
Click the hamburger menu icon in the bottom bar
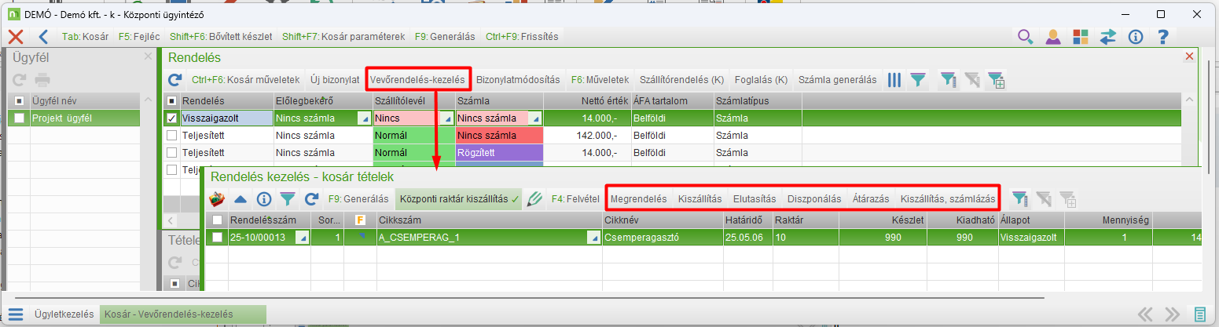16,314
